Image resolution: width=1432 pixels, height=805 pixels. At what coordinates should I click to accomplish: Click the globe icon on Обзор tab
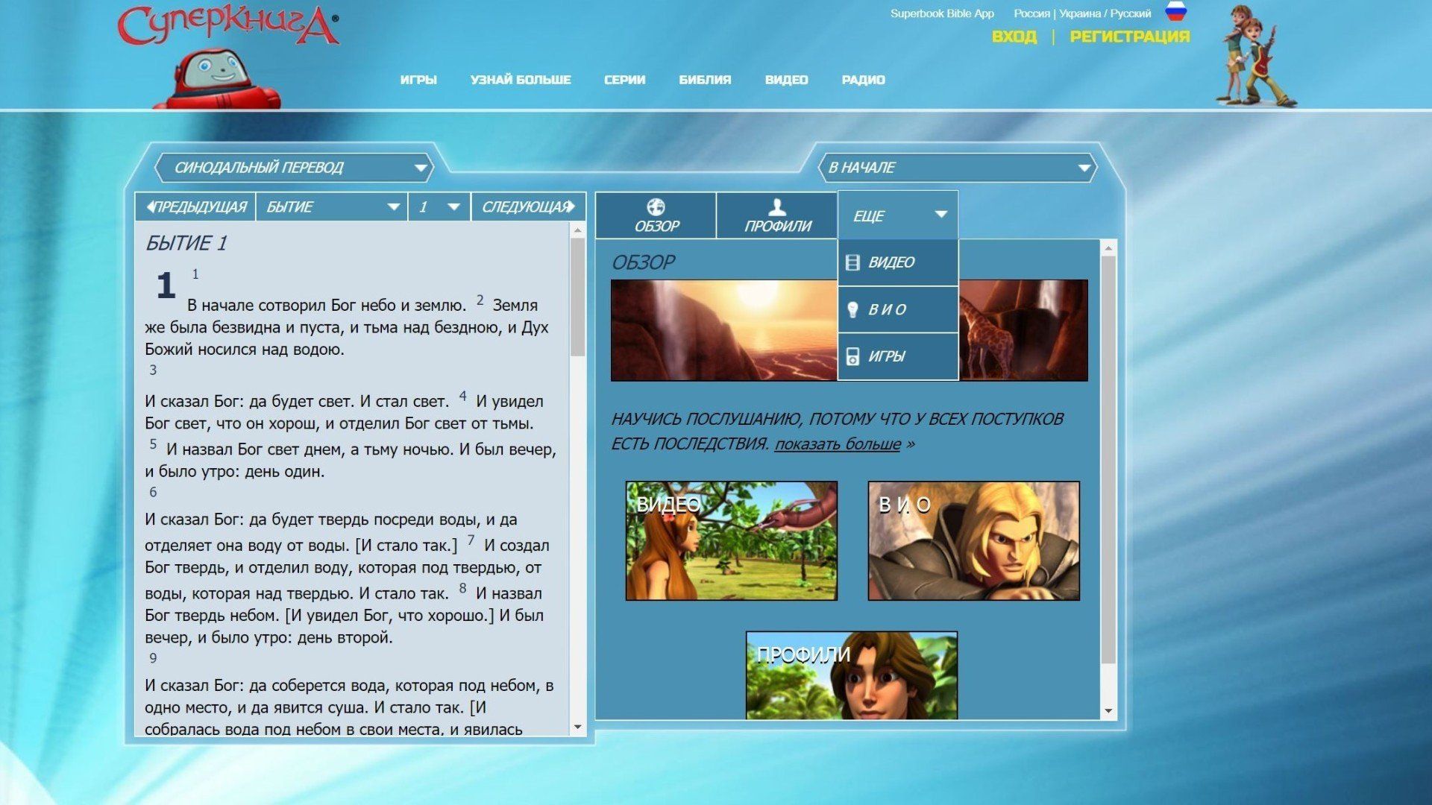tap(656, 206)
